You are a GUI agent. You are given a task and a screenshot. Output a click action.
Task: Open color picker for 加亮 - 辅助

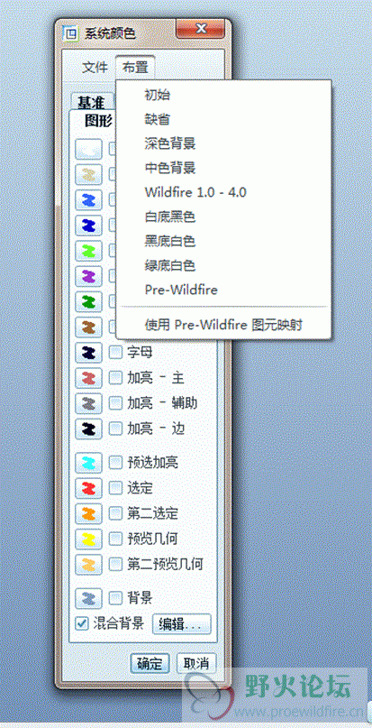point(88,403)
